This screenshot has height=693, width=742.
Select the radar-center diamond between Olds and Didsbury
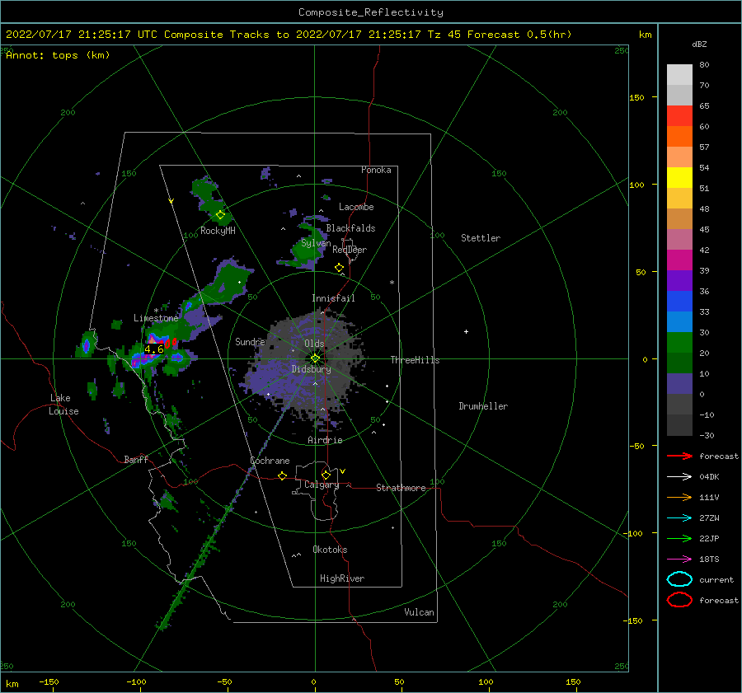pos(315,358)
